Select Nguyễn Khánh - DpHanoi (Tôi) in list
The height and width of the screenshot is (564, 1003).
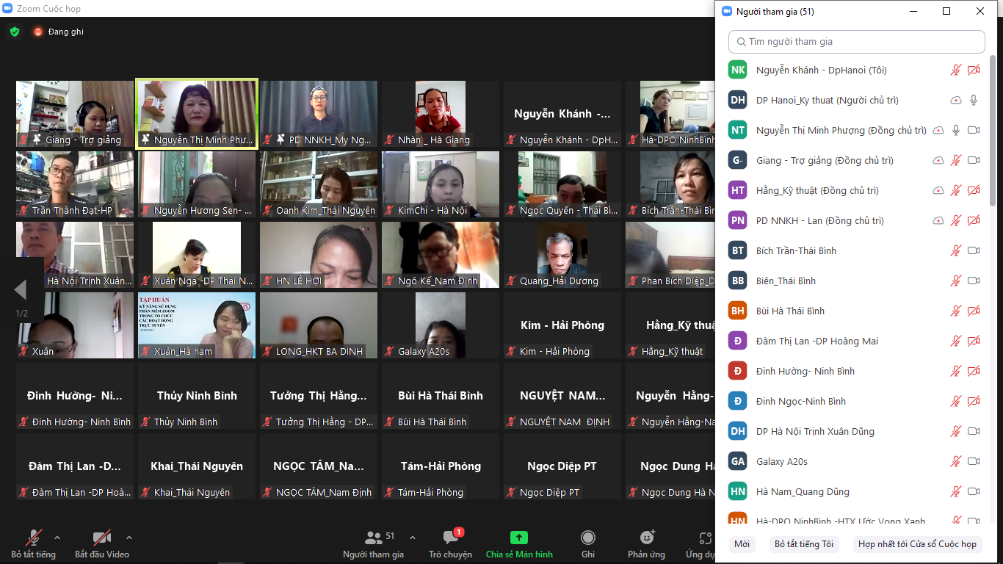pyautogui.click(x=856, y=70)
